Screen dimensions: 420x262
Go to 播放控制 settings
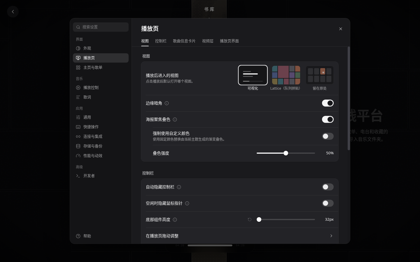click(x=101, y=88)
